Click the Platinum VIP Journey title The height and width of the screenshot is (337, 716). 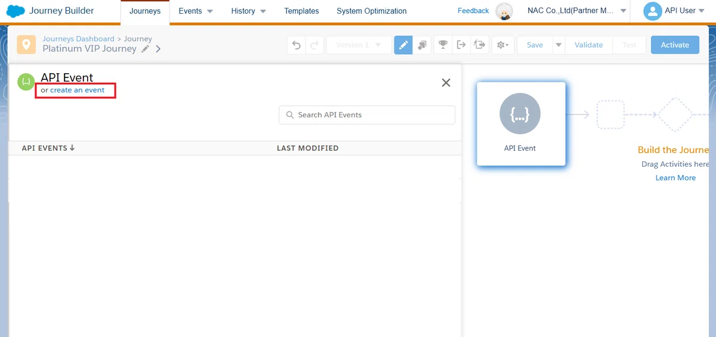[x=89, y=49]
